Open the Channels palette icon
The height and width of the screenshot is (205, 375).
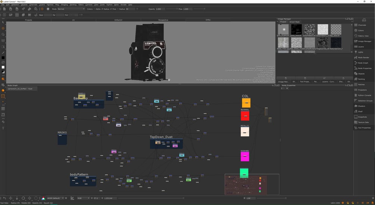coord(356,25)
